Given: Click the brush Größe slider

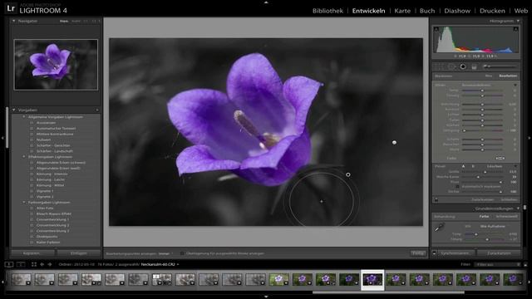Looking at the screenshot, I should (x=482, y=172).
